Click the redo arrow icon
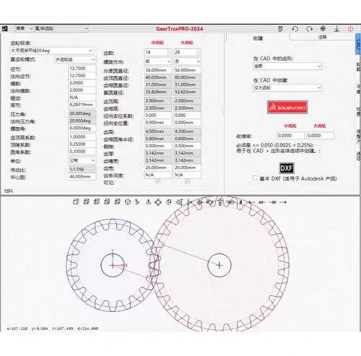 309,29
